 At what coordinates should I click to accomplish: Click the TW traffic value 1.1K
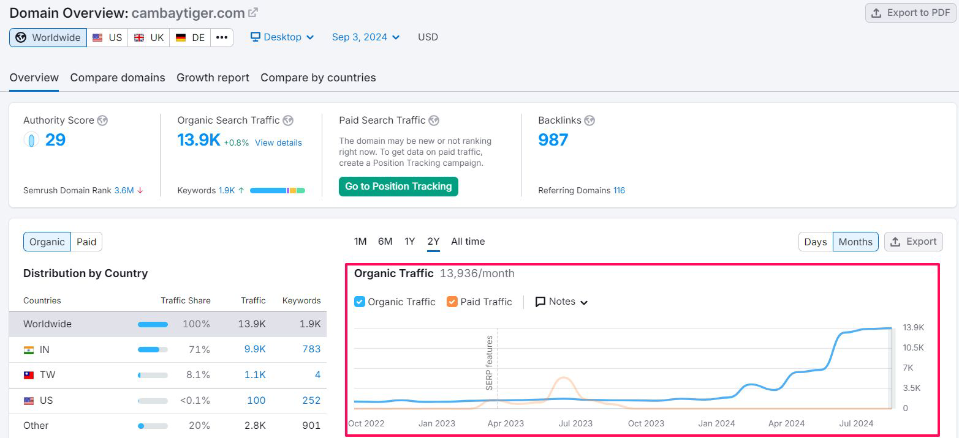click(255, 375)
